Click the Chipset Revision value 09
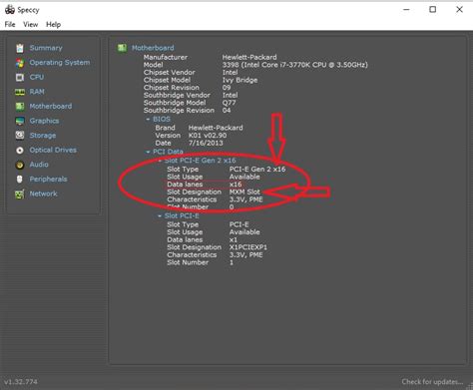The width and height of the screenshot is (473, 390). [x=227, y=88]
